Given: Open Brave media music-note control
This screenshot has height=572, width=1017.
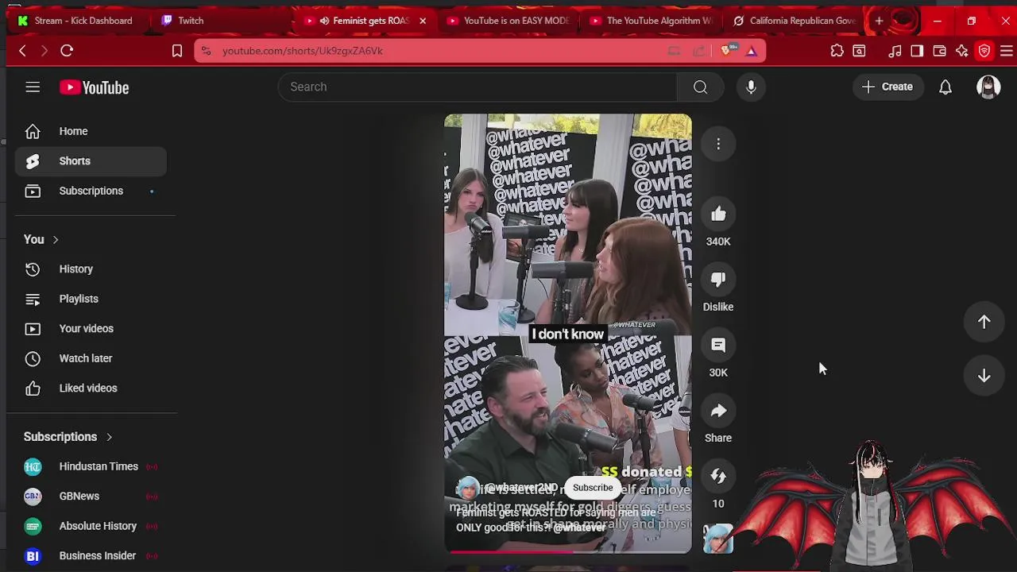Looking at the screenshot, I should point(895,51).
